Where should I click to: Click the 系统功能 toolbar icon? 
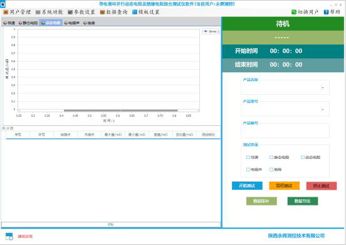38,12
